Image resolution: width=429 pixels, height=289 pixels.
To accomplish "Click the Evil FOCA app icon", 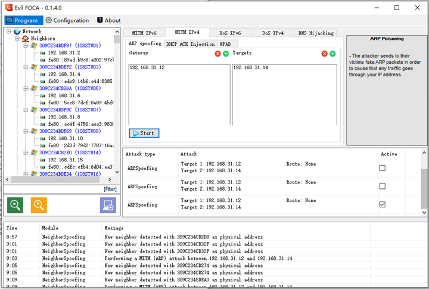I will click(9, 7).
